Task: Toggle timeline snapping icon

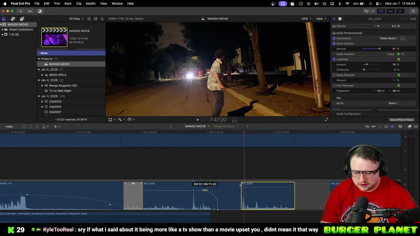Action: 392,127
